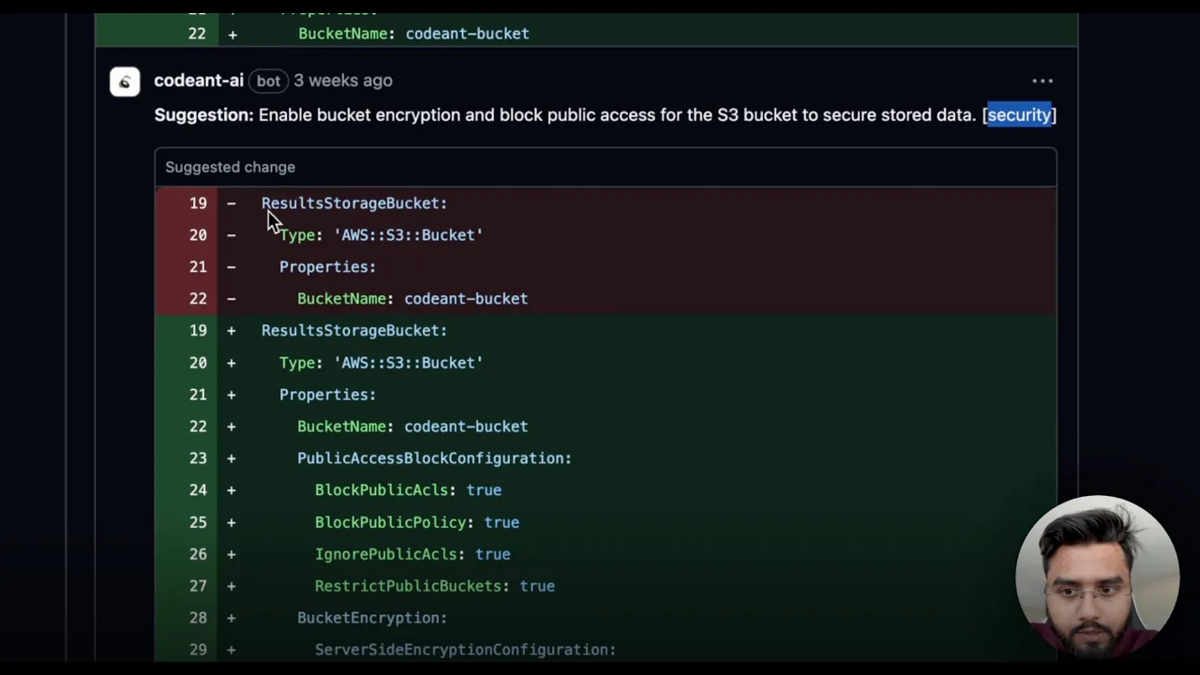Image resolution: width=1200 pixels, height=675 pixels.
Task: Open the comment options three-dot menu
Action: 1042,82
